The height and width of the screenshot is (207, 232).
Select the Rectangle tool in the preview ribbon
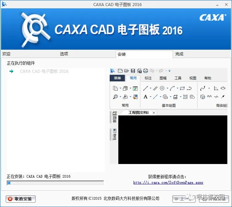pos(182,88)
